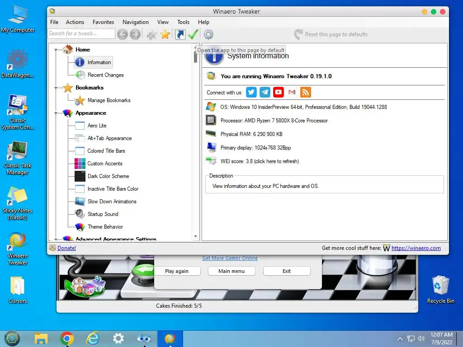Select the Cursors folder on desktop
Viewport: 463px width, 347px height.
(18, 290)
